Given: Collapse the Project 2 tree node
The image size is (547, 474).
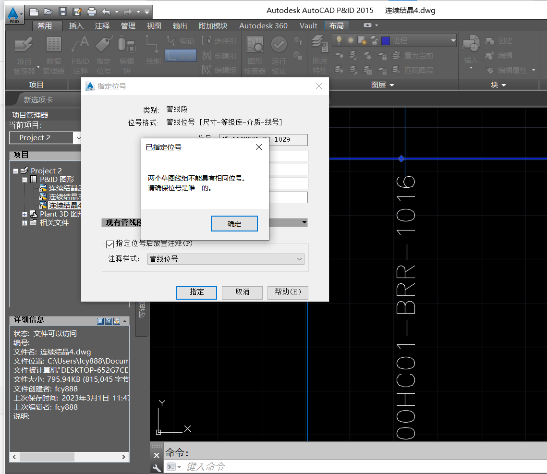Looking at the screenshot, I should point(15,171).
